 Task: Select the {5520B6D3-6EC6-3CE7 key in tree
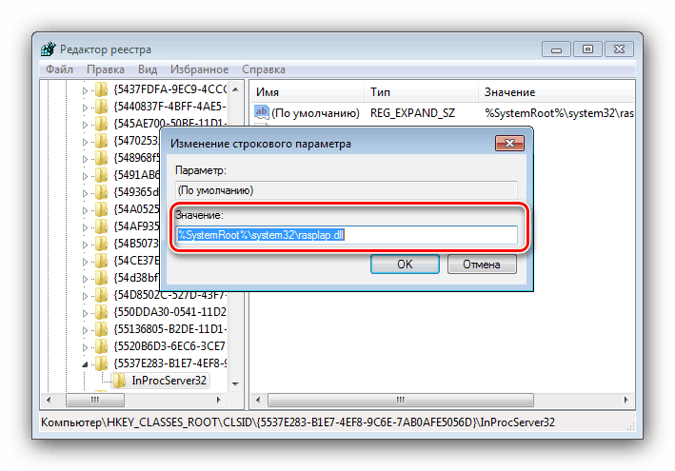[x=170, y=346]
